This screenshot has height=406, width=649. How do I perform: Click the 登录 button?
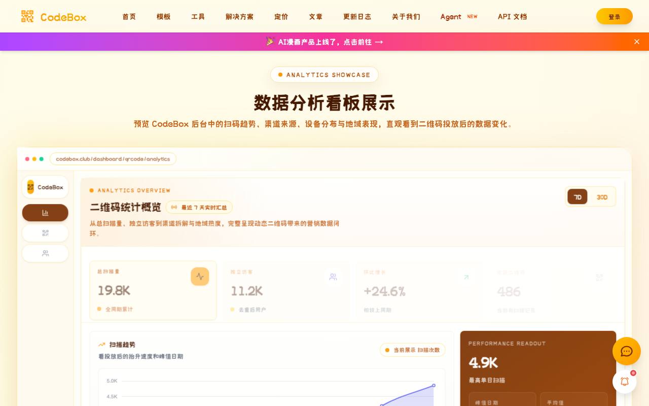(615, 16)
